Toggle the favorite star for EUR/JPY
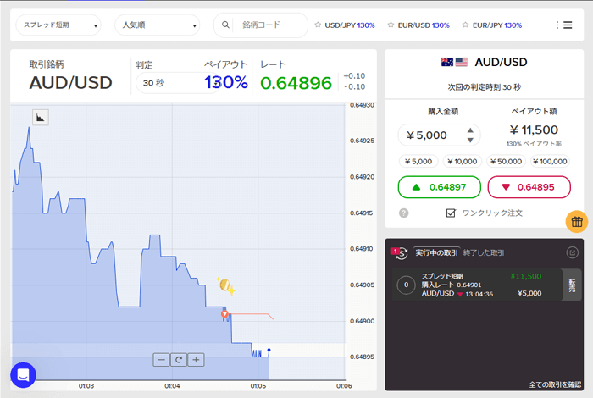Viewport: 593px width, 398px height. pos(465,25)
